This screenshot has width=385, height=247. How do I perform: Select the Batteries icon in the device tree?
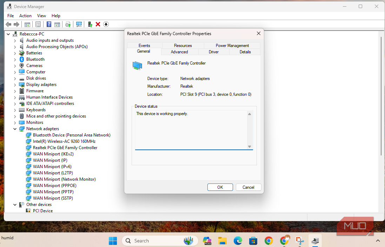[x=22, y=53]
